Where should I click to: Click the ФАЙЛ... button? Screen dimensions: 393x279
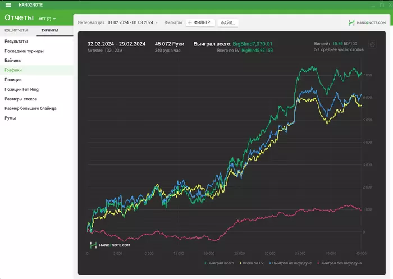point(228,23)
